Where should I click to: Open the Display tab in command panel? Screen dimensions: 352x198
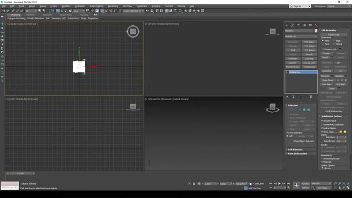[310, 25]
